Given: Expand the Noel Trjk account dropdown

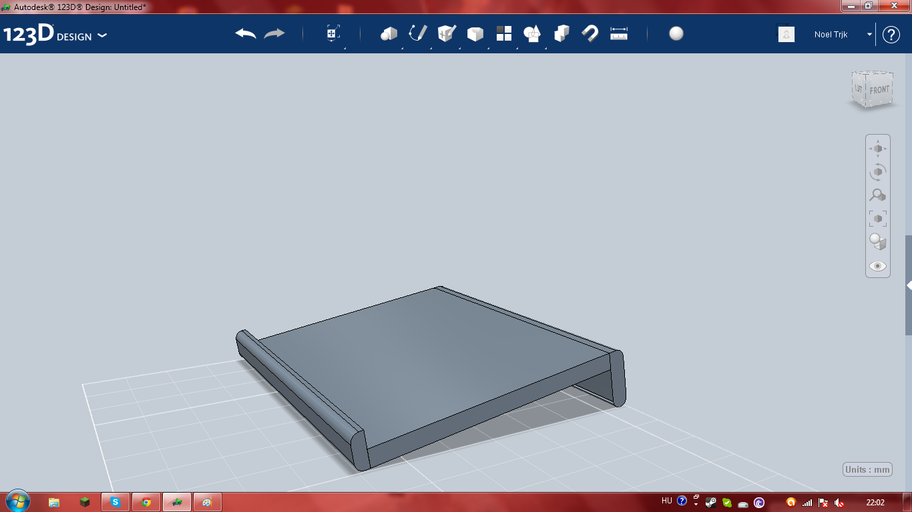Looking at the screenshot, I should click(x=870, y=34).
